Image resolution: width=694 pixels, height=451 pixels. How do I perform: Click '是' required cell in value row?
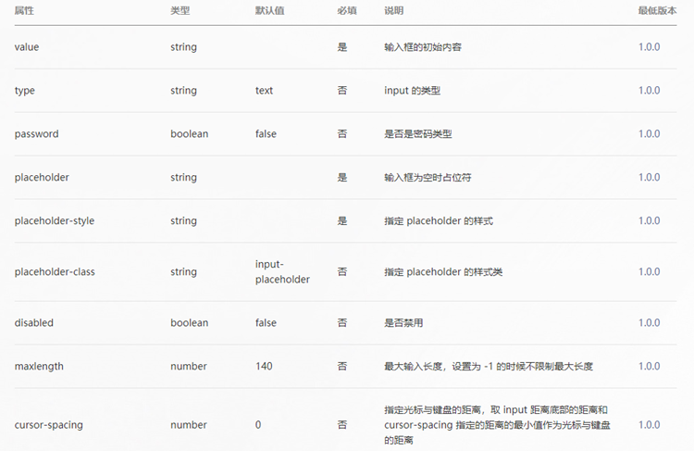342,47
